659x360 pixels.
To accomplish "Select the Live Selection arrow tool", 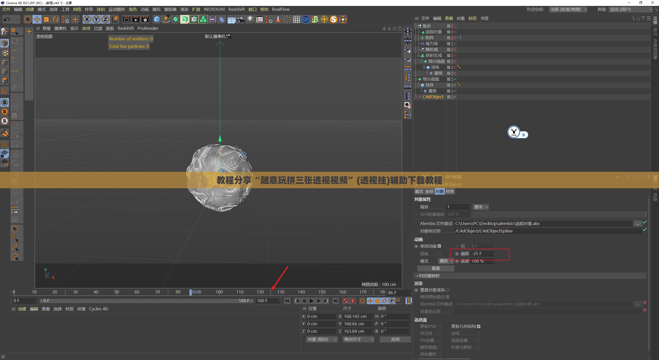I will 28,19.
